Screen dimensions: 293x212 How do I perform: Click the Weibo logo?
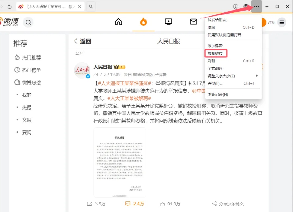pos(9,22)
